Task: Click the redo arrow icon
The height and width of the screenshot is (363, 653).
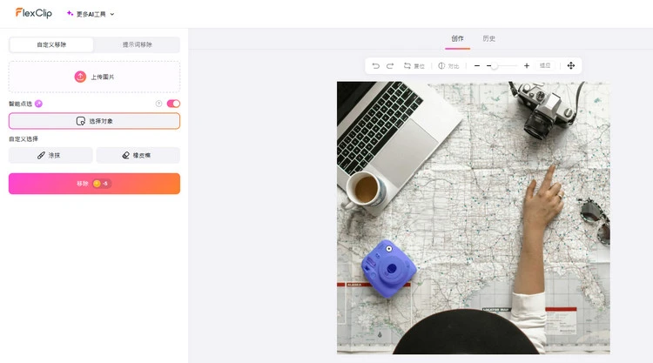Action: [390, 66]
